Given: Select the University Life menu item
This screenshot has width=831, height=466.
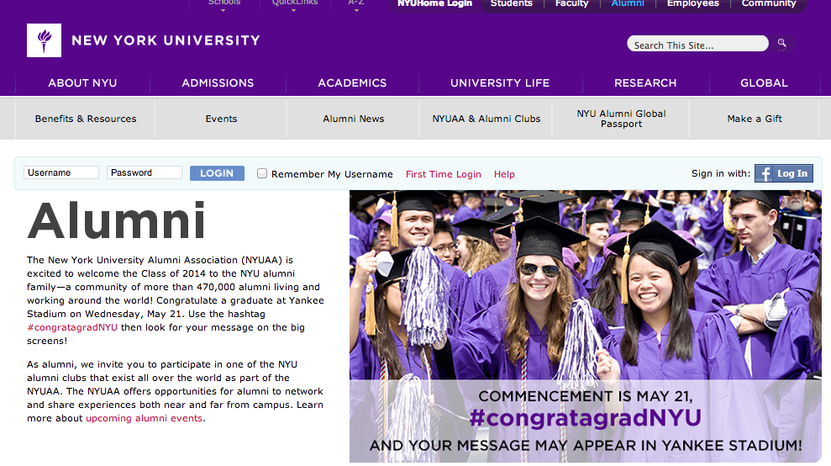Looking at the screenshot, I should click(x=500, y=82).
